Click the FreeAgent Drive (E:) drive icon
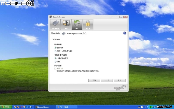Screen dimensions: 174x109 [x=64, y=34]
